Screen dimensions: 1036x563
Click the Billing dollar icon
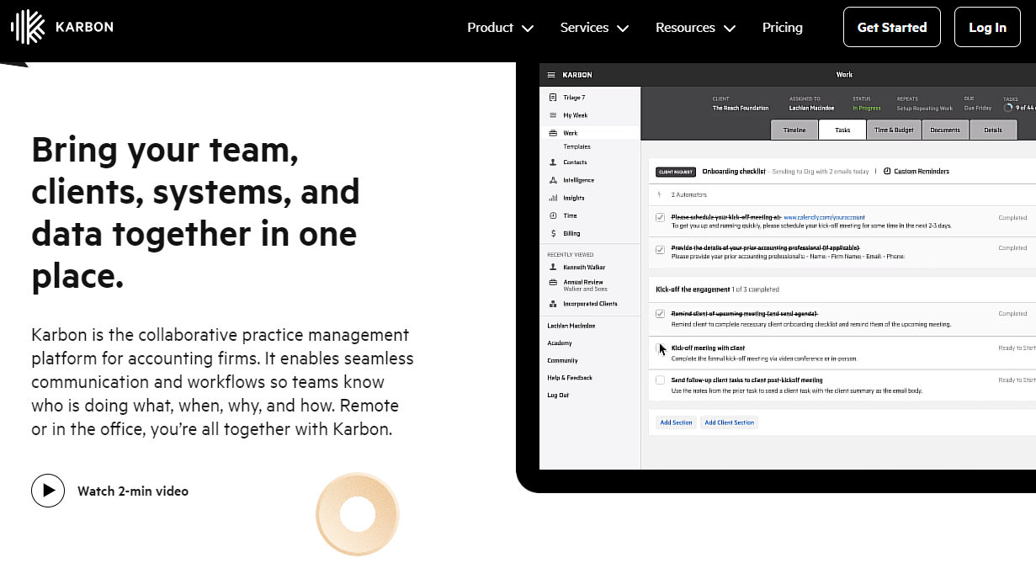tap(553, 233)
